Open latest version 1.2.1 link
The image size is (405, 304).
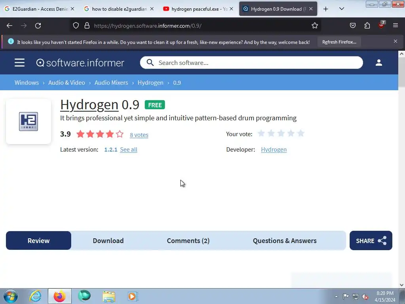coord(111,150)
